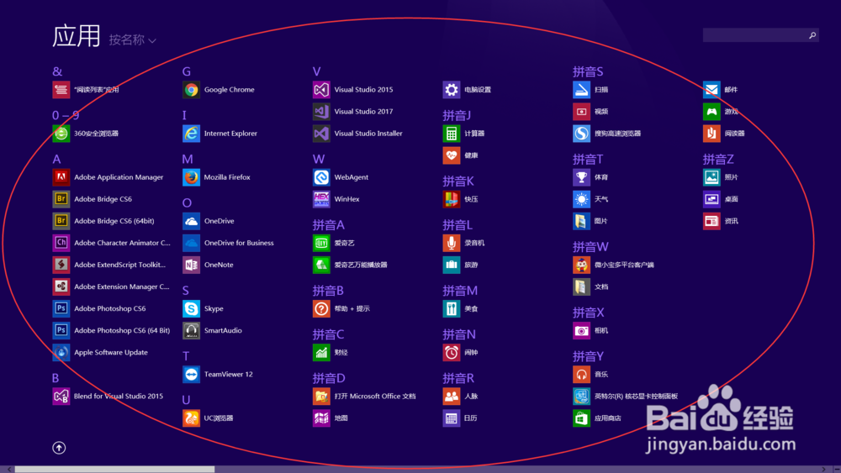Launch 微小宝多平台客户端 icon
The width and height of the screenshot is (841, 473).
(x=581, y=265)
